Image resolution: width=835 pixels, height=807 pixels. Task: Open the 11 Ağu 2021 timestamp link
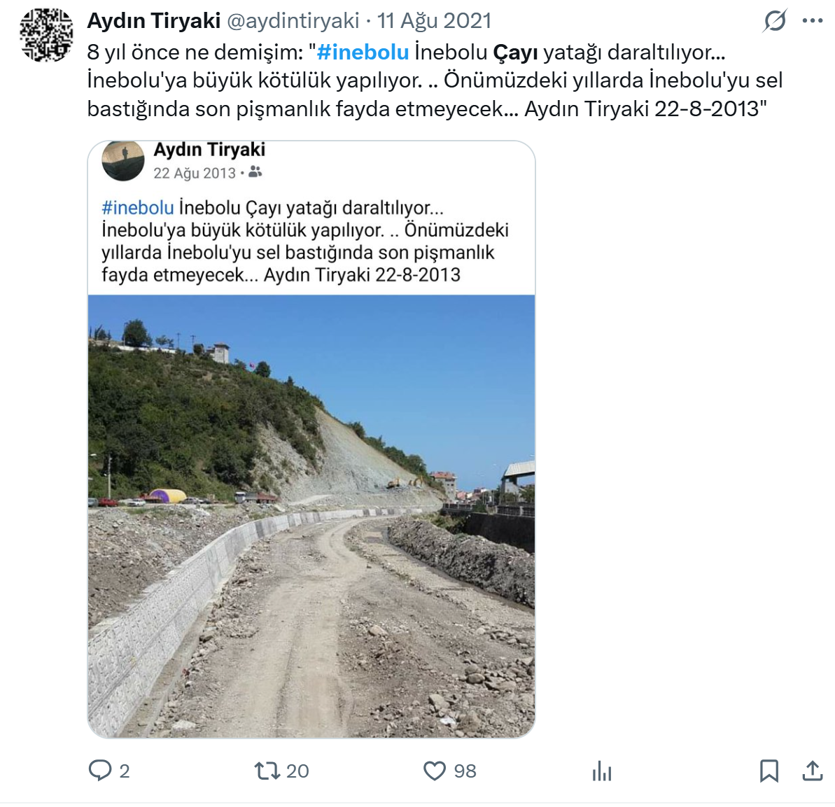[x=434, y=21]
